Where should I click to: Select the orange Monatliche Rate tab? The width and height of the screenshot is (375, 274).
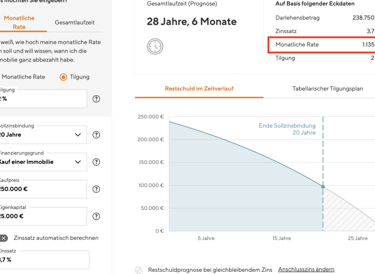coord(19,22)
